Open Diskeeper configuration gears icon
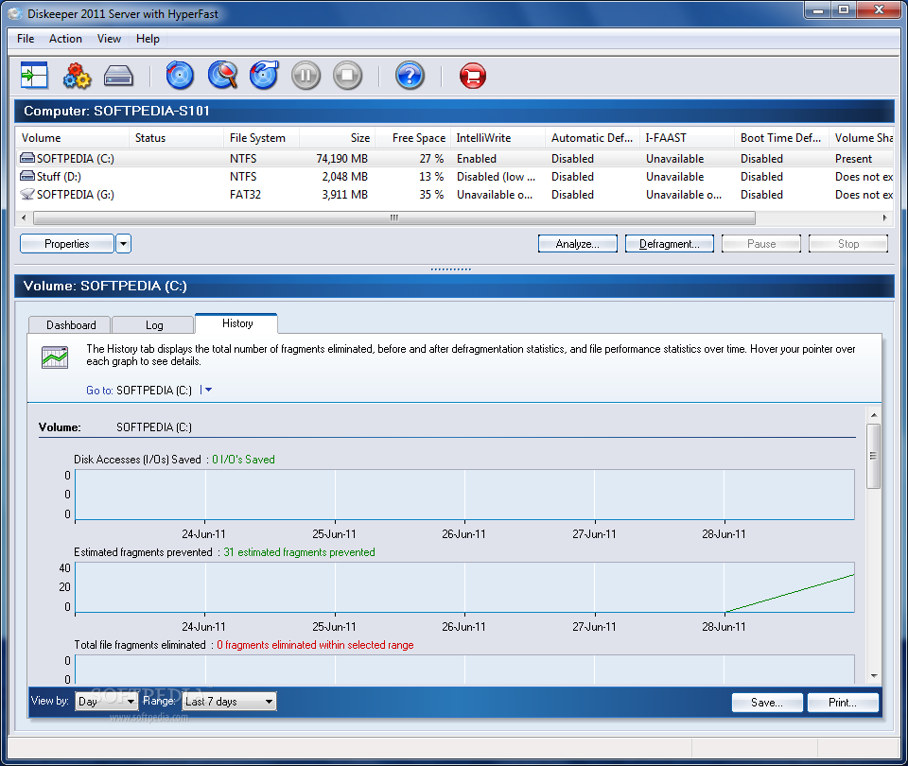 click(x=77, y=76)
